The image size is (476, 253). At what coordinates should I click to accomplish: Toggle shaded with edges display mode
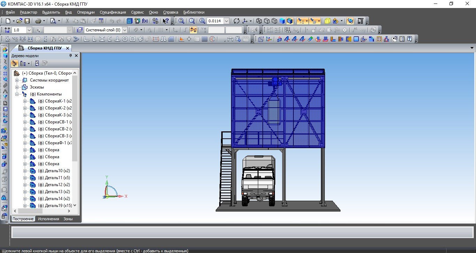290,21
